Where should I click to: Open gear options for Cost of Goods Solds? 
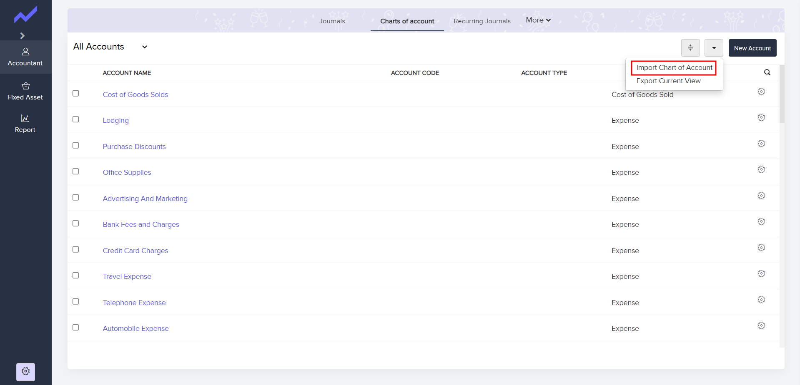point(761,92)
